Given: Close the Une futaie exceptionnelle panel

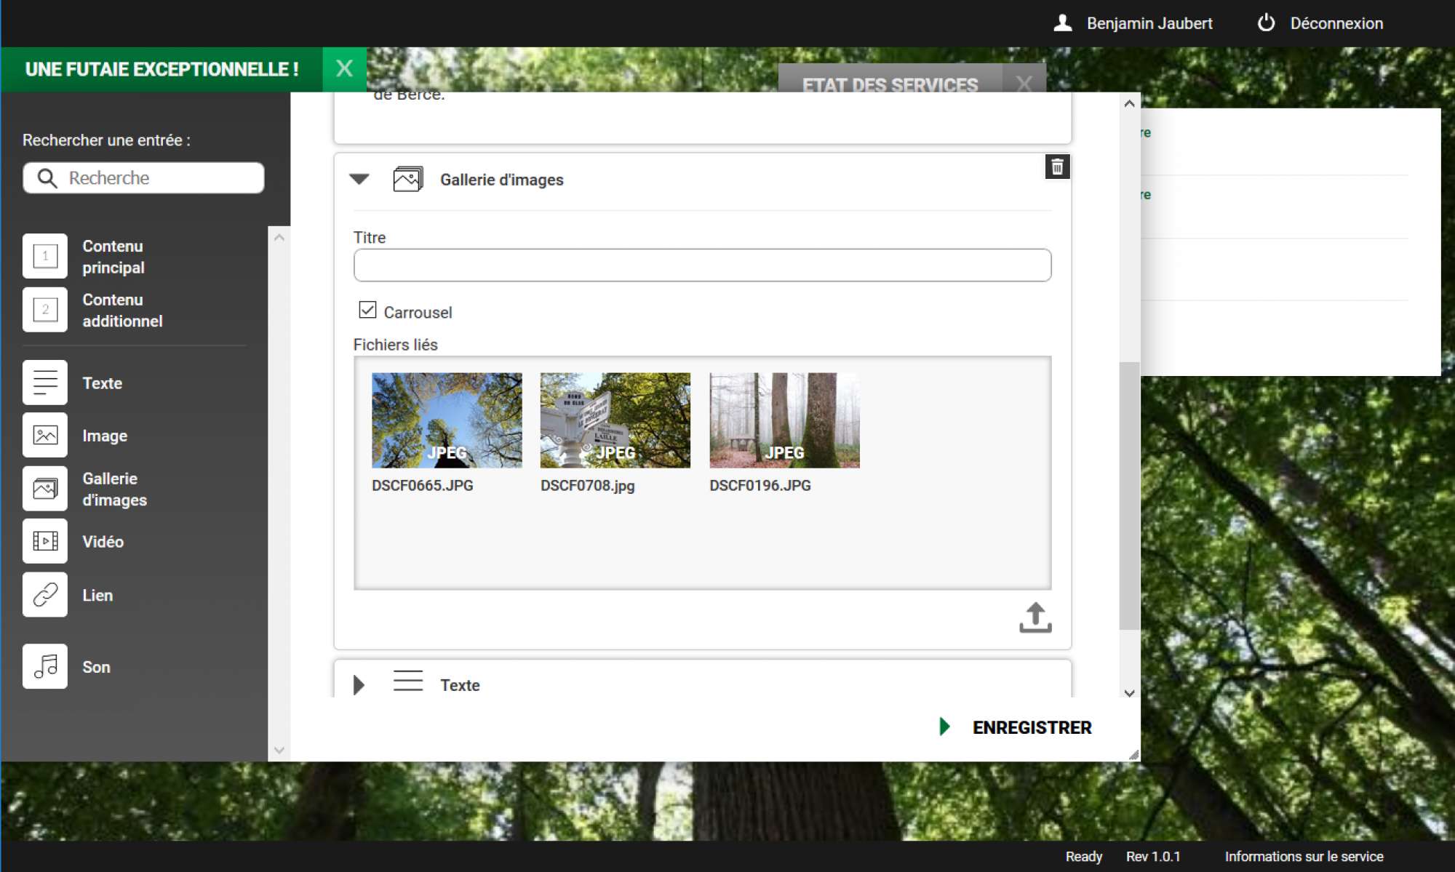Looking at the screenshot, I should 344,69.
